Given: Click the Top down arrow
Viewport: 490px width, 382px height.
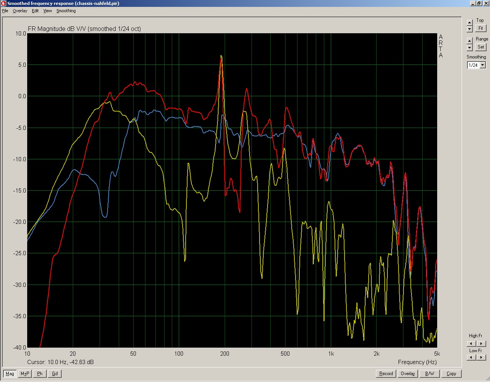Looking at the screenshot, I should (x=470, y=29).
